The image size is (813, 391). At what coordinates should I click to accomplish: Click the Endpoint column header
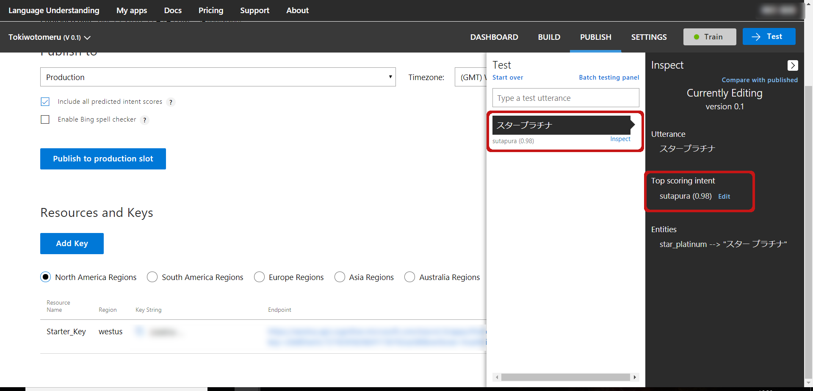[x=279, y=310]
